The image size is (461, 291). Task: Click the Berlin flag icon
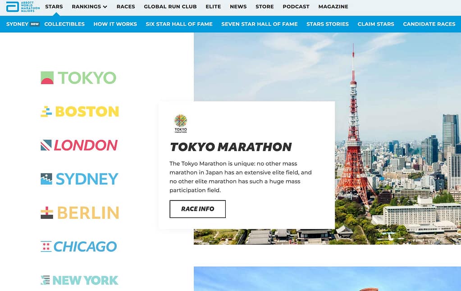47,213
